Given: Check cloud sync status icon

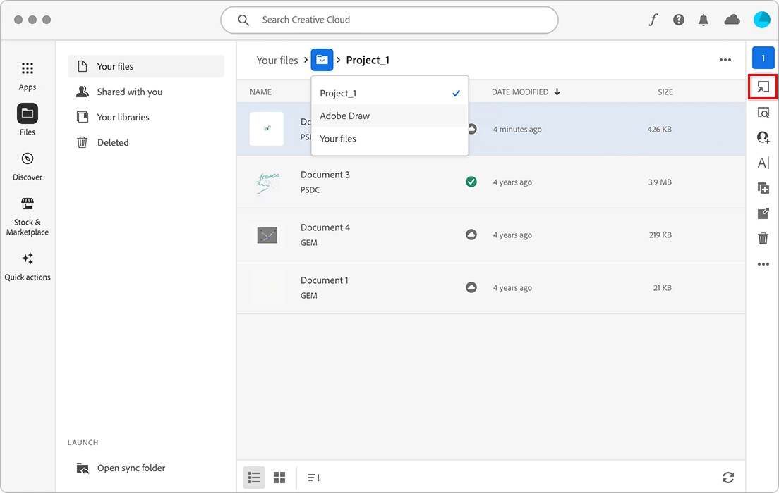Looking at the screenshot, I should click(732, 20).
